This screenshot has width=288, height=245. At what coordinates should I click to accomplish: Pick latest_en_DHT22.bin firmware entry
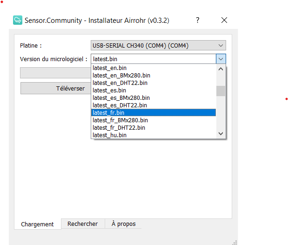pos(154,83)
